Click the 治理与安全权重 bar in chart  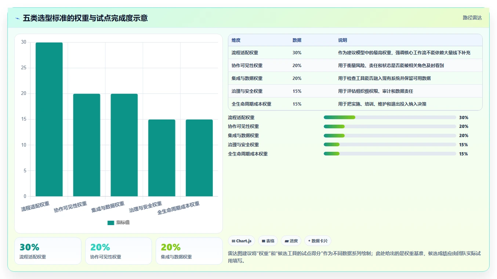162,158
